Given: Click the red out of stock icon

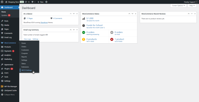Looking at the screenshot, I should (112, 39).
